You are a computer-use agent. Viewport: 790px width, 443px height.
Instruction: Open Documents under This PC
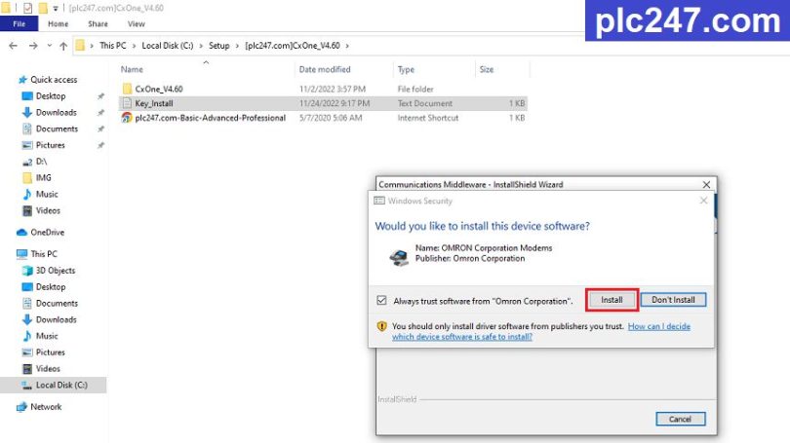point(57,303)
